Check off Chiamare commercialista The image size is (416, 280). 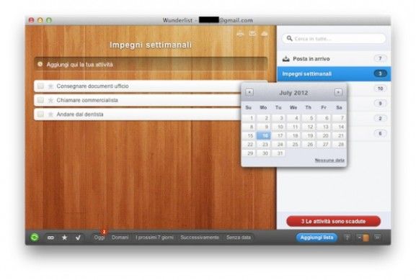pos(40,100)
